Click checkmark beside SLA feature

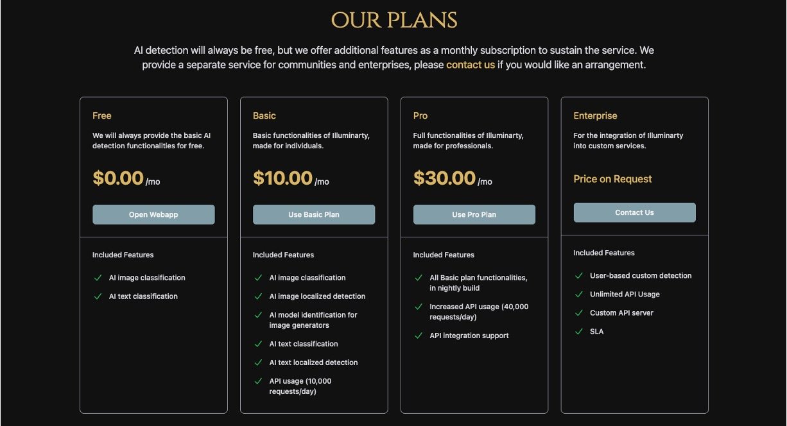580,332
